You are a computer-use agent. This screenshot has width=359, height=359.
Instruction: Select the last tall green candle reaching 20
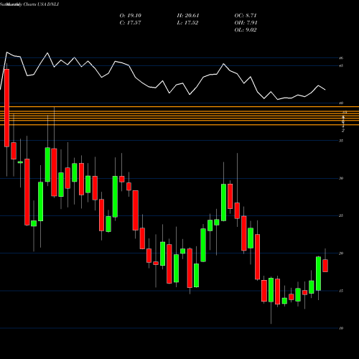(318, 274)
